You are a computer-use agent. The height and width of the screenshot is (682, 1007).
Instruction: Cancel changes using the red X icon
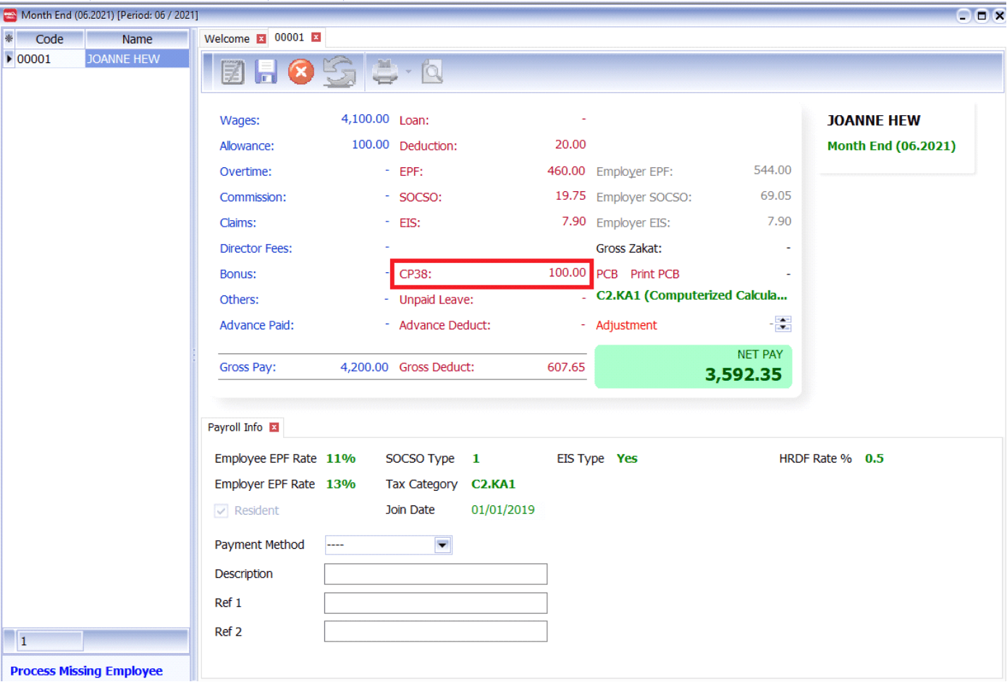[300, 71]
